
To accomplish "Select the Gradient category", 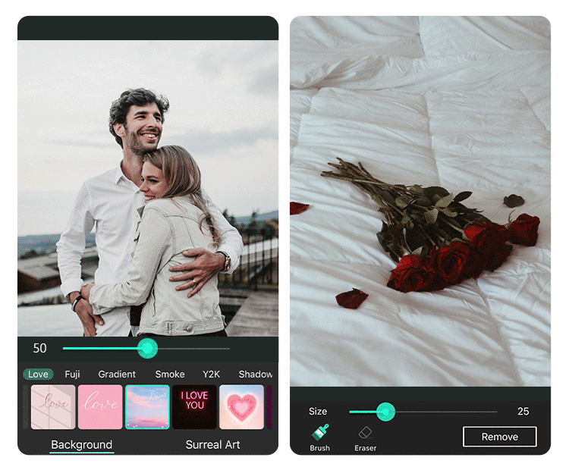I will 117,374.
